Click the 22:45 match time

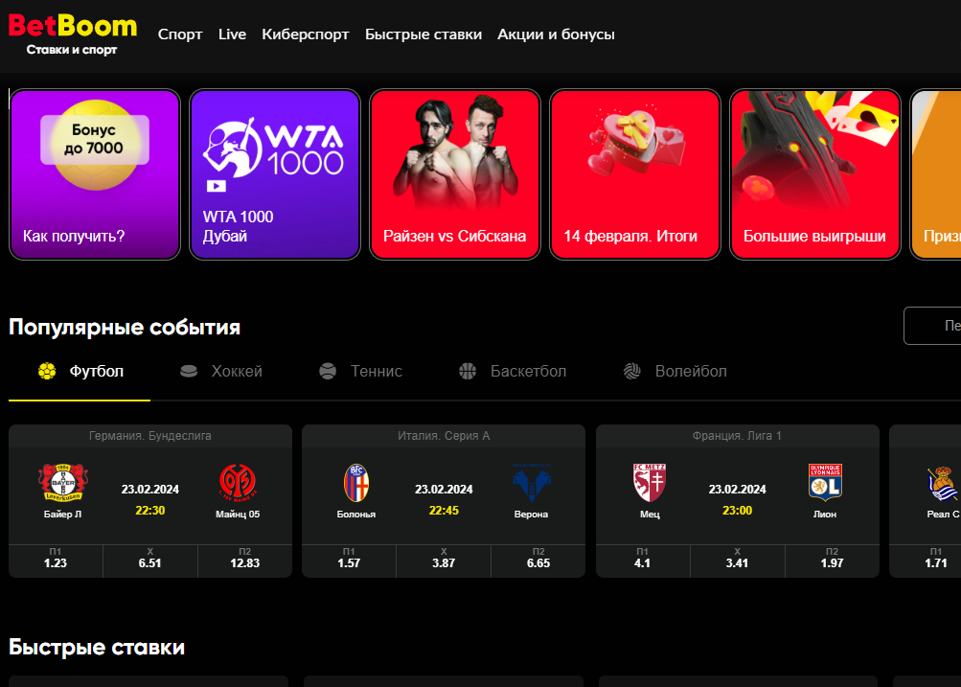coord(444,511)
